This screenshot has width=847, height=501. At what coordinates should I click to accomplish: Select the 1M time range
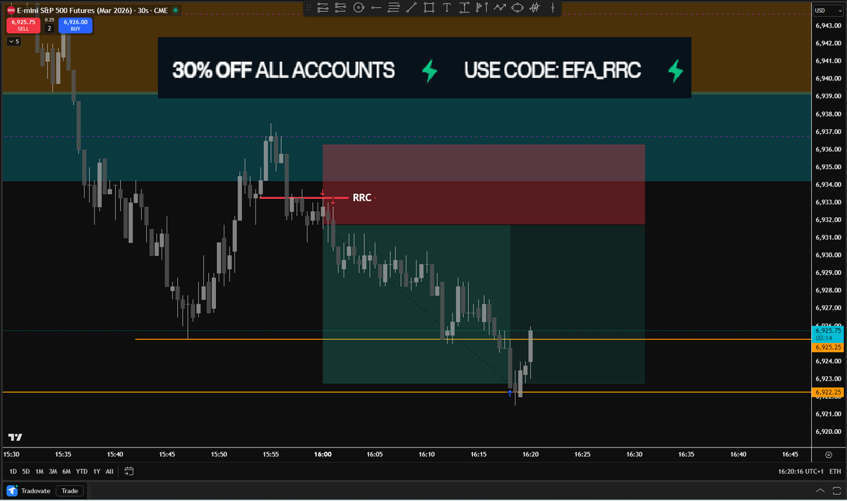tap(40, 471)
